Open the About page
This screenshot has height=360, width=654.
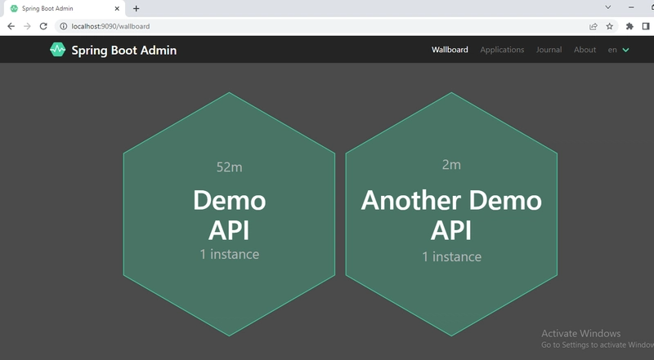tap(585, 50)
